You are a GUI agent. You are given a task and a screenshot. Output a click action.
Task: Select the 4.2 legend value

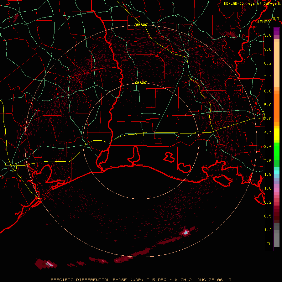(268, 133)
